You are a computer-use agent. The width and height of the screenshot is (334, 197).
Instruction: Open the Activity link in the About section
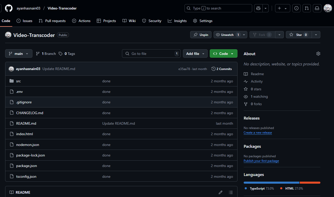[x=253, y=81]
